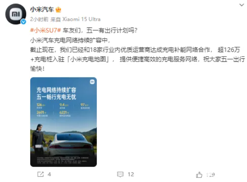Image resolution: width=247 pixels, height=182 pixels.
Task: Click the Xiaomi 15 Ultra source text
Action: [81, 19]
